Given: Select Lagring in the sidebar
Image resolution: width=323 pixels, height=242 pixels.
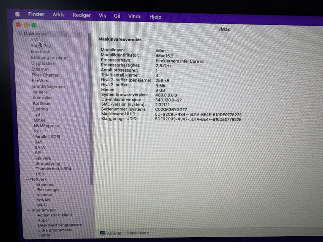Looking at the screenshot, I should tap(41, 109).
